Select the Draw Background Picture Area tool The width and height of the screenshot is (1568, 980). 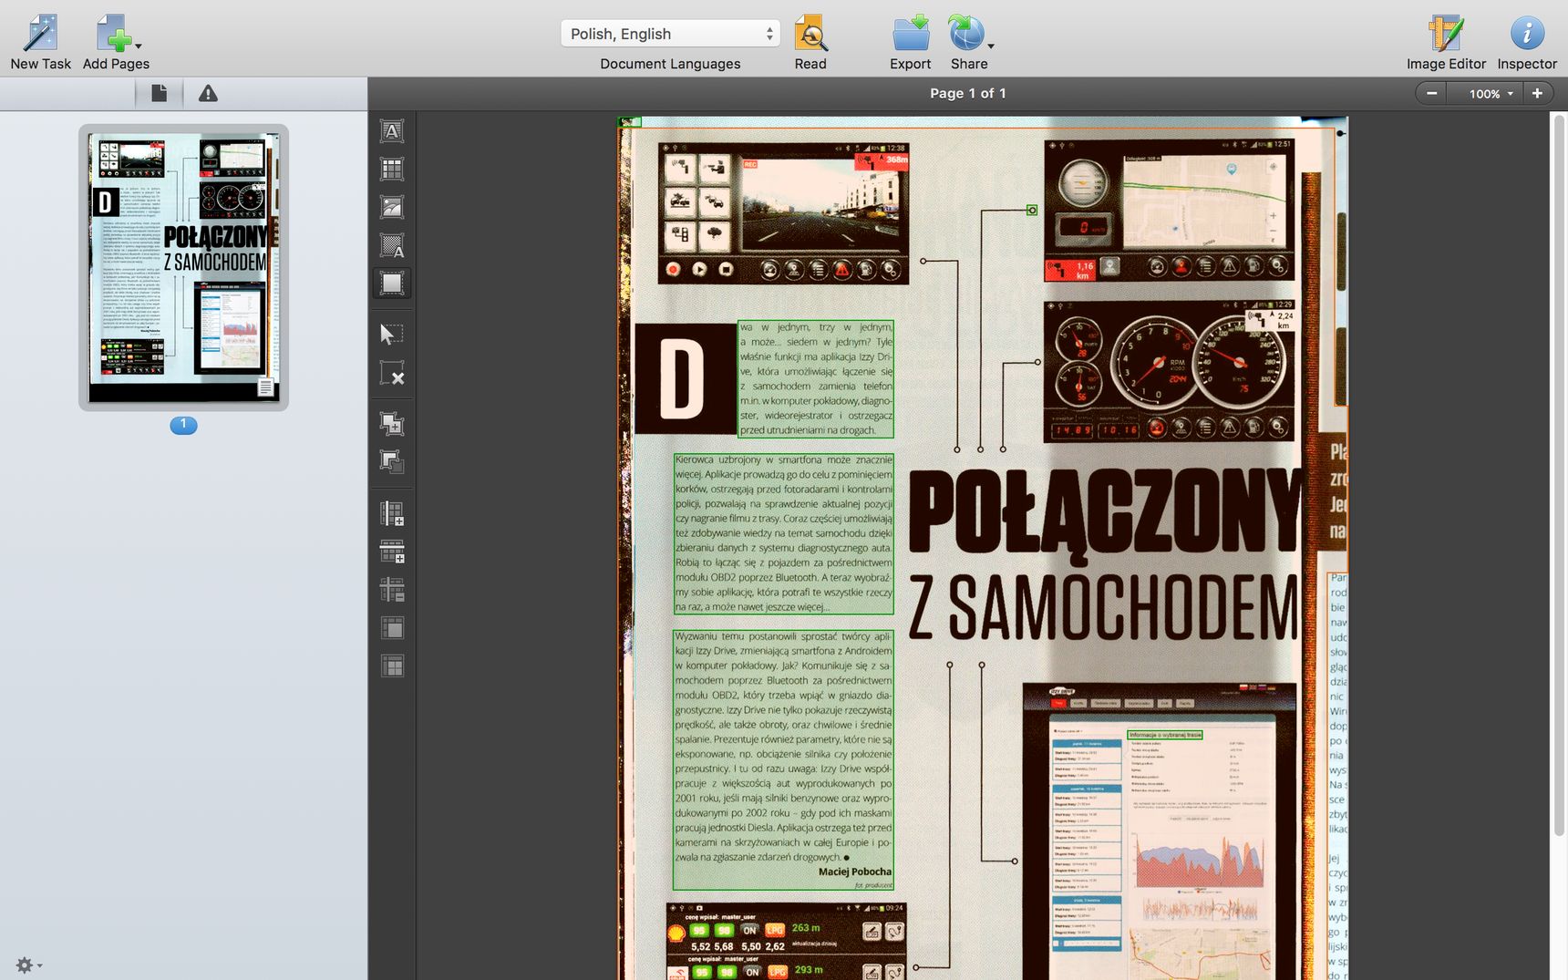(x=392, y=246)
